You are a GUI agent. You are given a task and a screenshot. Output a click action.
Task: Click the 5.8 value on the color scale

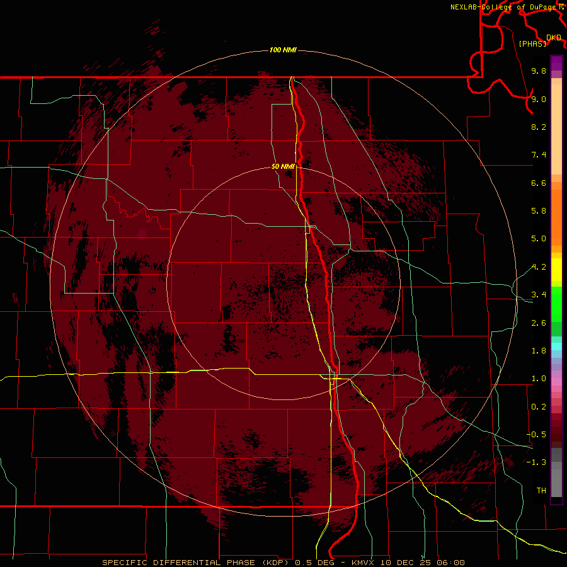[539, 211]
